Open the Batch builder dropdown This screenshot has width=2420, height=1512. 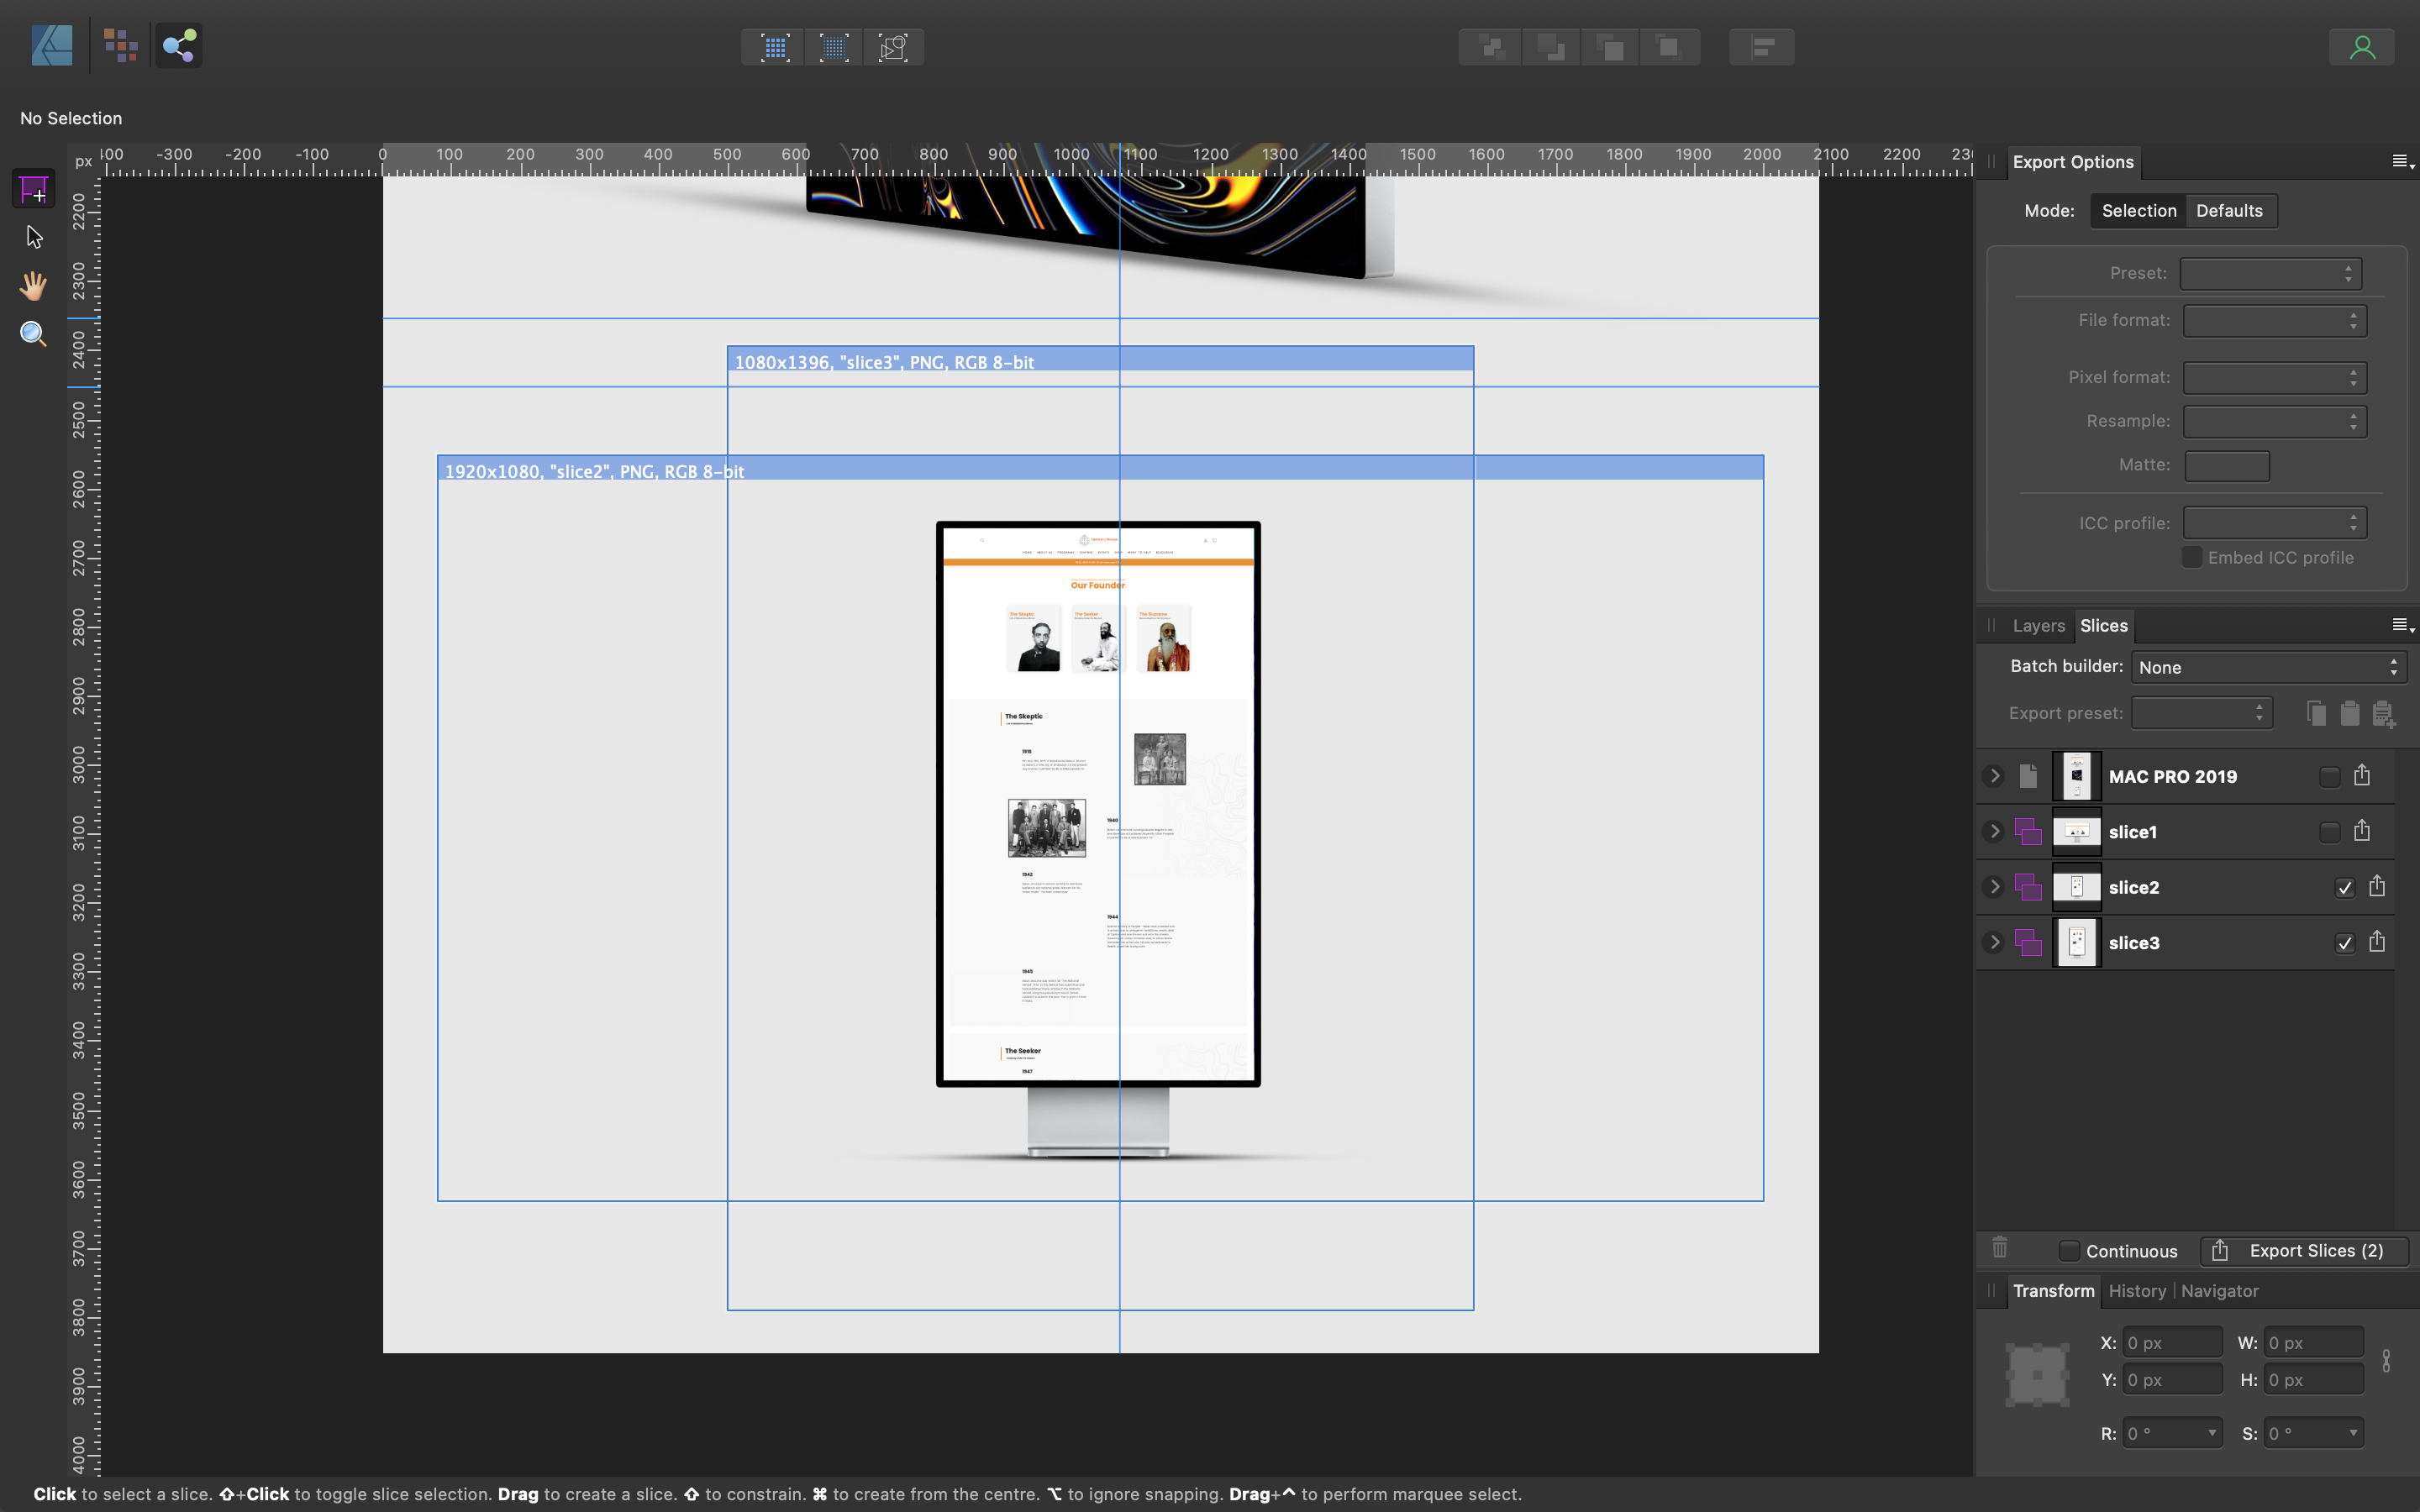(2267, 667)
